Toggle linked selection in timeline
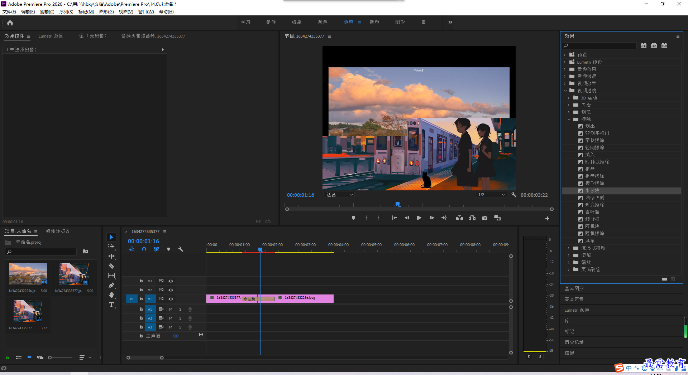The width and height of the screenshot is (688, 375). pyautogui.click(x=156, y=249)
